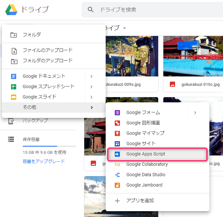Choose Google Colaboratory in submenu

point(158,165)
